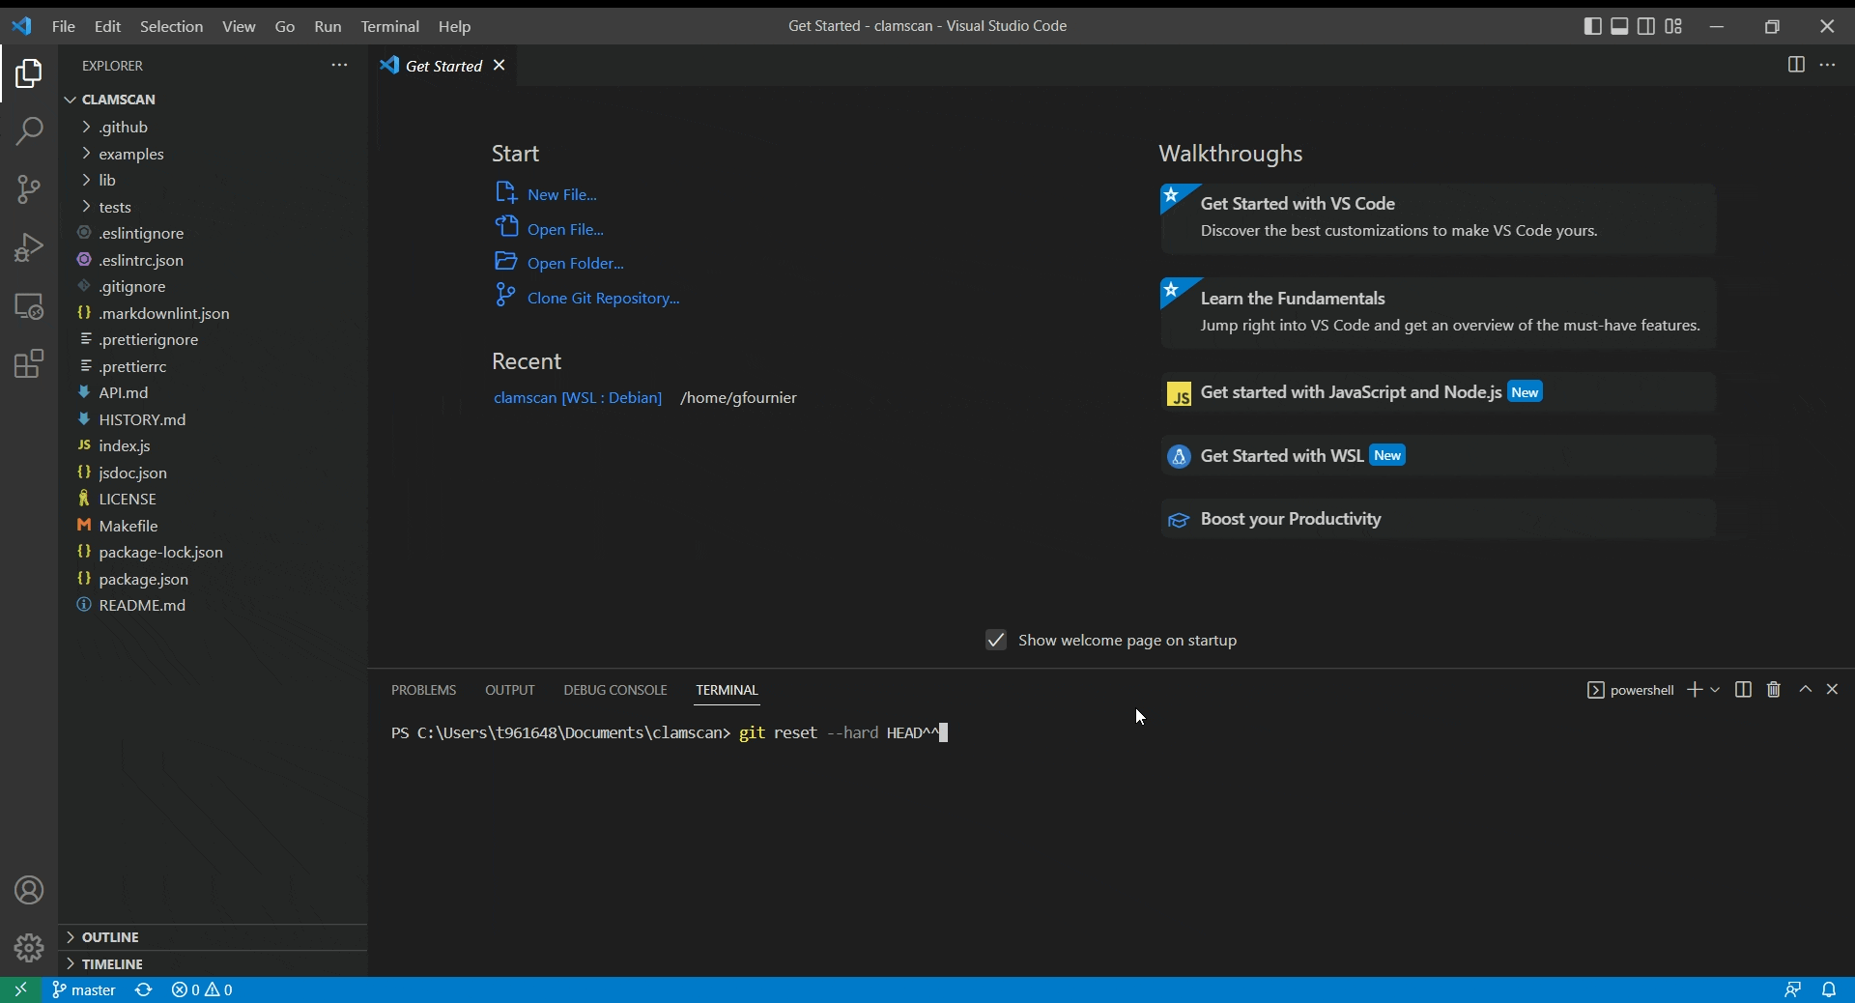Open Boost your Productivity walkthrough

1438,519
